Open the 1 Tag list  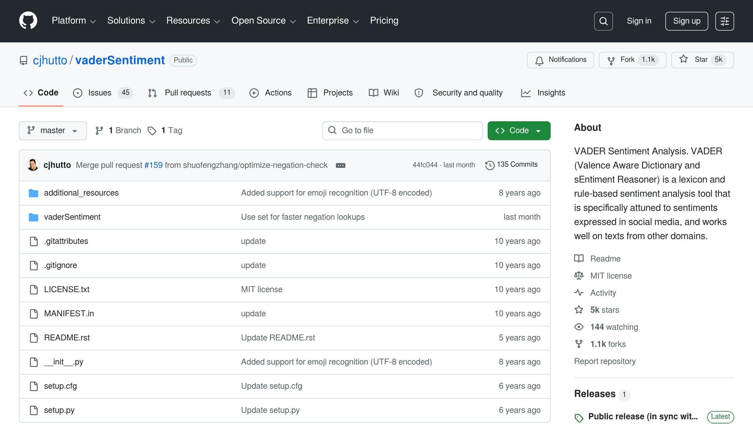[x=165, y=131]
